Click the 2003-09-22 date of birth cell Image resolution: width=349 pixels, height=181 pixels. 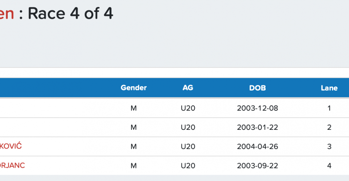tap(258, 166)
